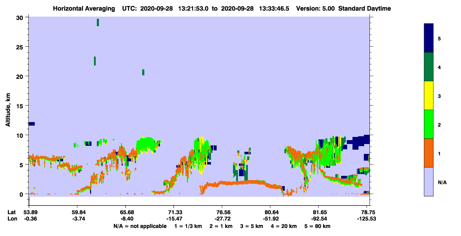Image resolution: width=461 pixels, height=236 pixels.
Task: Click the y-axis tick label 5
Action: tap(22, 165)
